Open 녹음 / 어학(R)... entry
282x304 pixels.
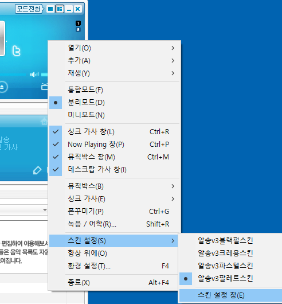click(114, 224)
